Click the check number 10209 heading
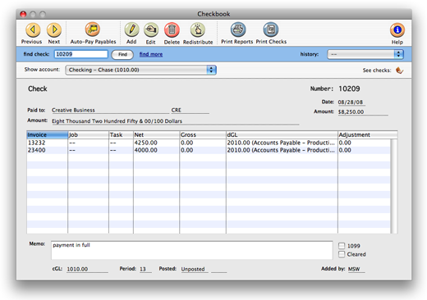Image resolution: width=427 pixels, height=300 pixels. [349, 89]
